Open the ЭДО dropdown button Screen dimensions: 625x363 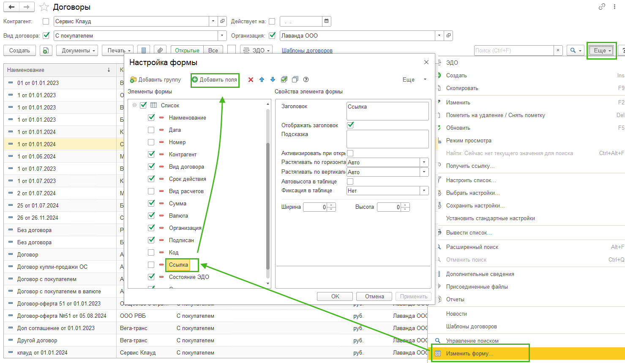257,50
